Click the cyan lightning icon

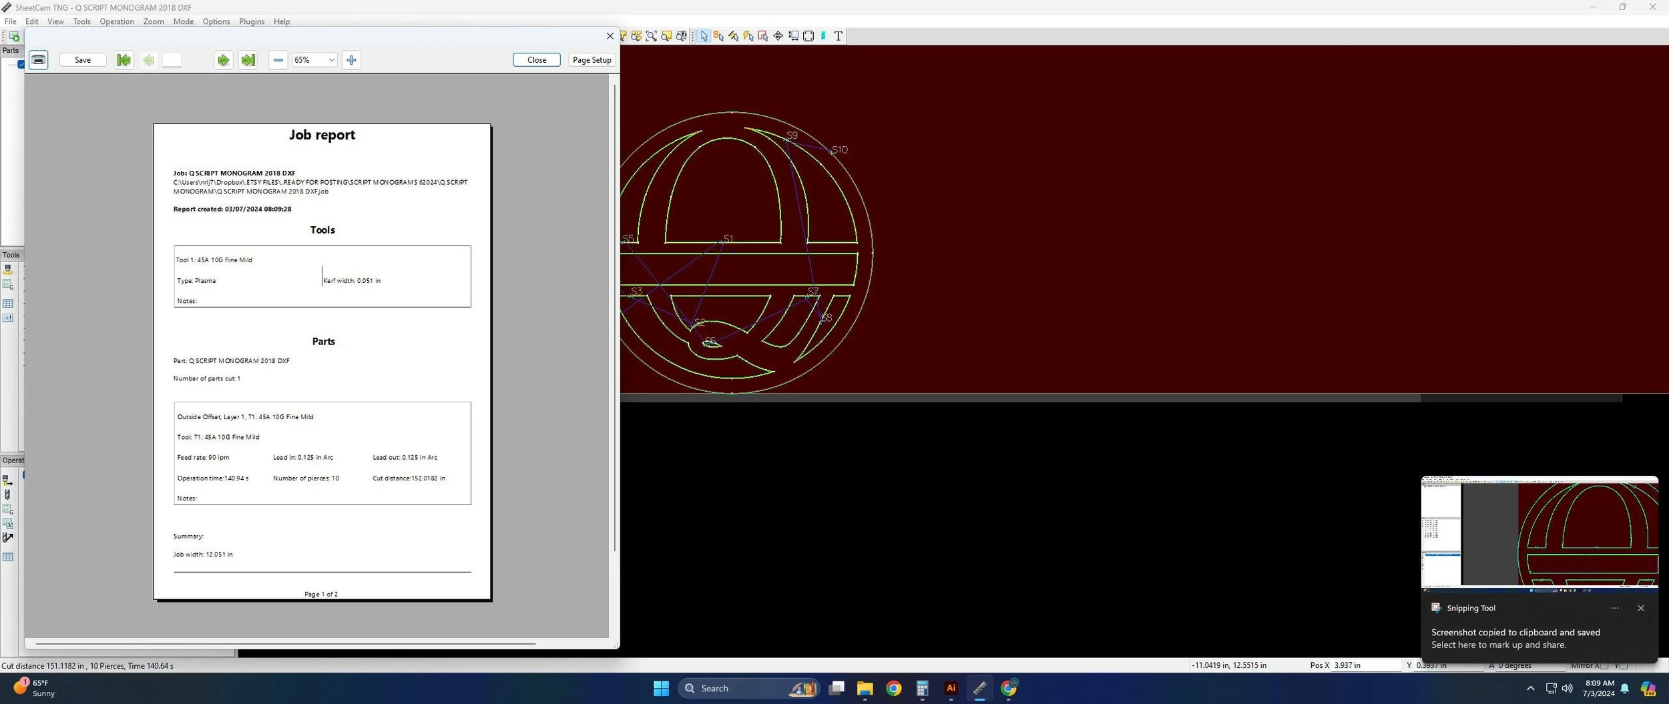click(823, 36)
